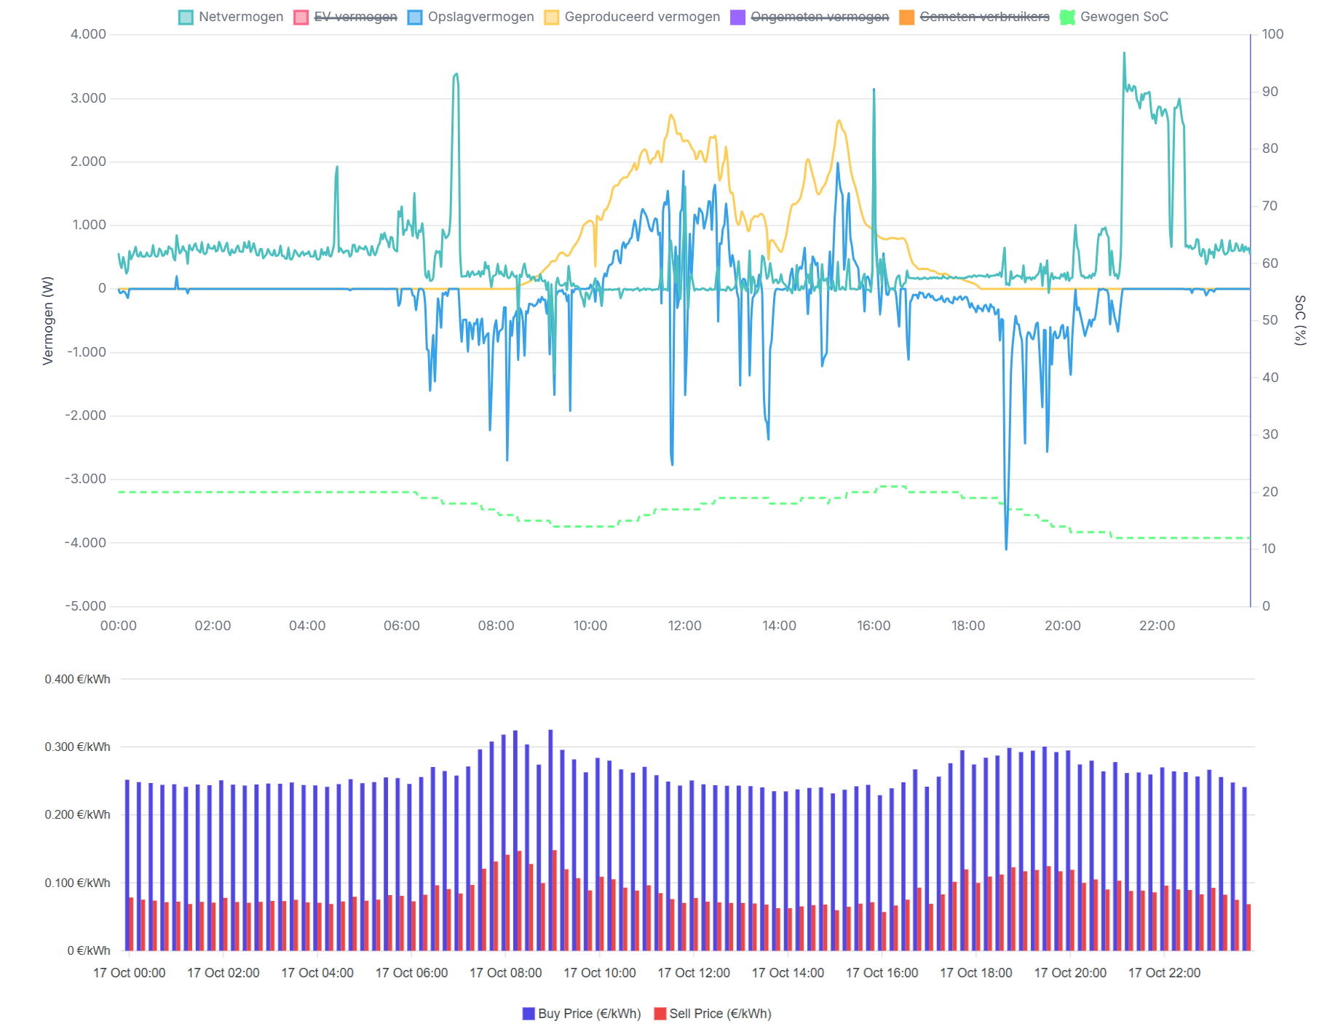Hide the Opslagvermogen series label

[x=480, y=17]
